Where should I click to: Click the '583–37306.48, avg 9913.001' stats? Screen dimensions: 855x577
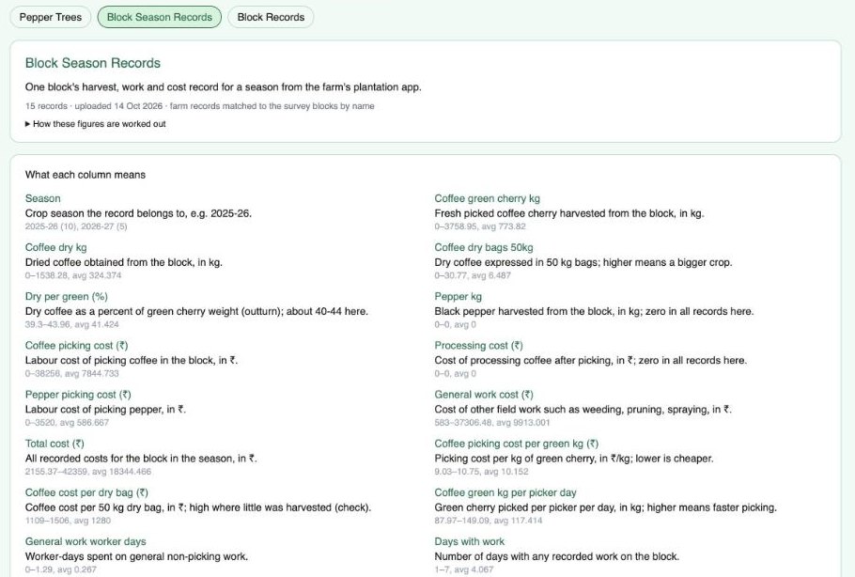[x=492, y=423]
